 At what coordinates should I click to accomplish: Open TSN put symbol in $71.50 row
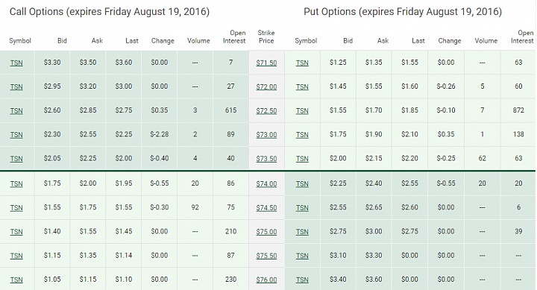coord(302,63)
